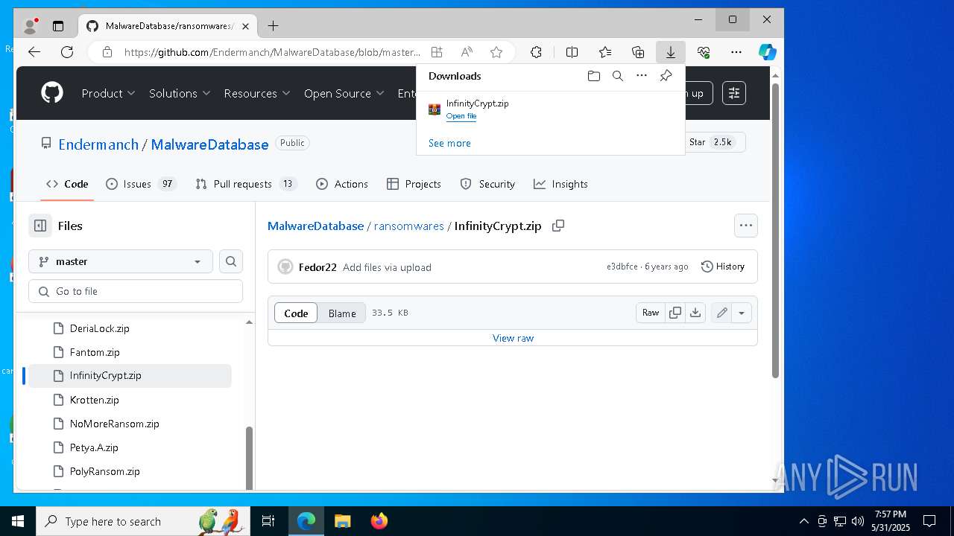Launch Copilot sidebar
Screen dimensions: 954x536
click(x=768, y=52)
